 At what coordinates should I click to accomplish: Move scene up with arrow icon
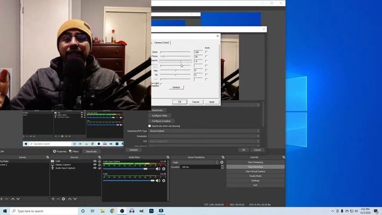pos(13,199)
